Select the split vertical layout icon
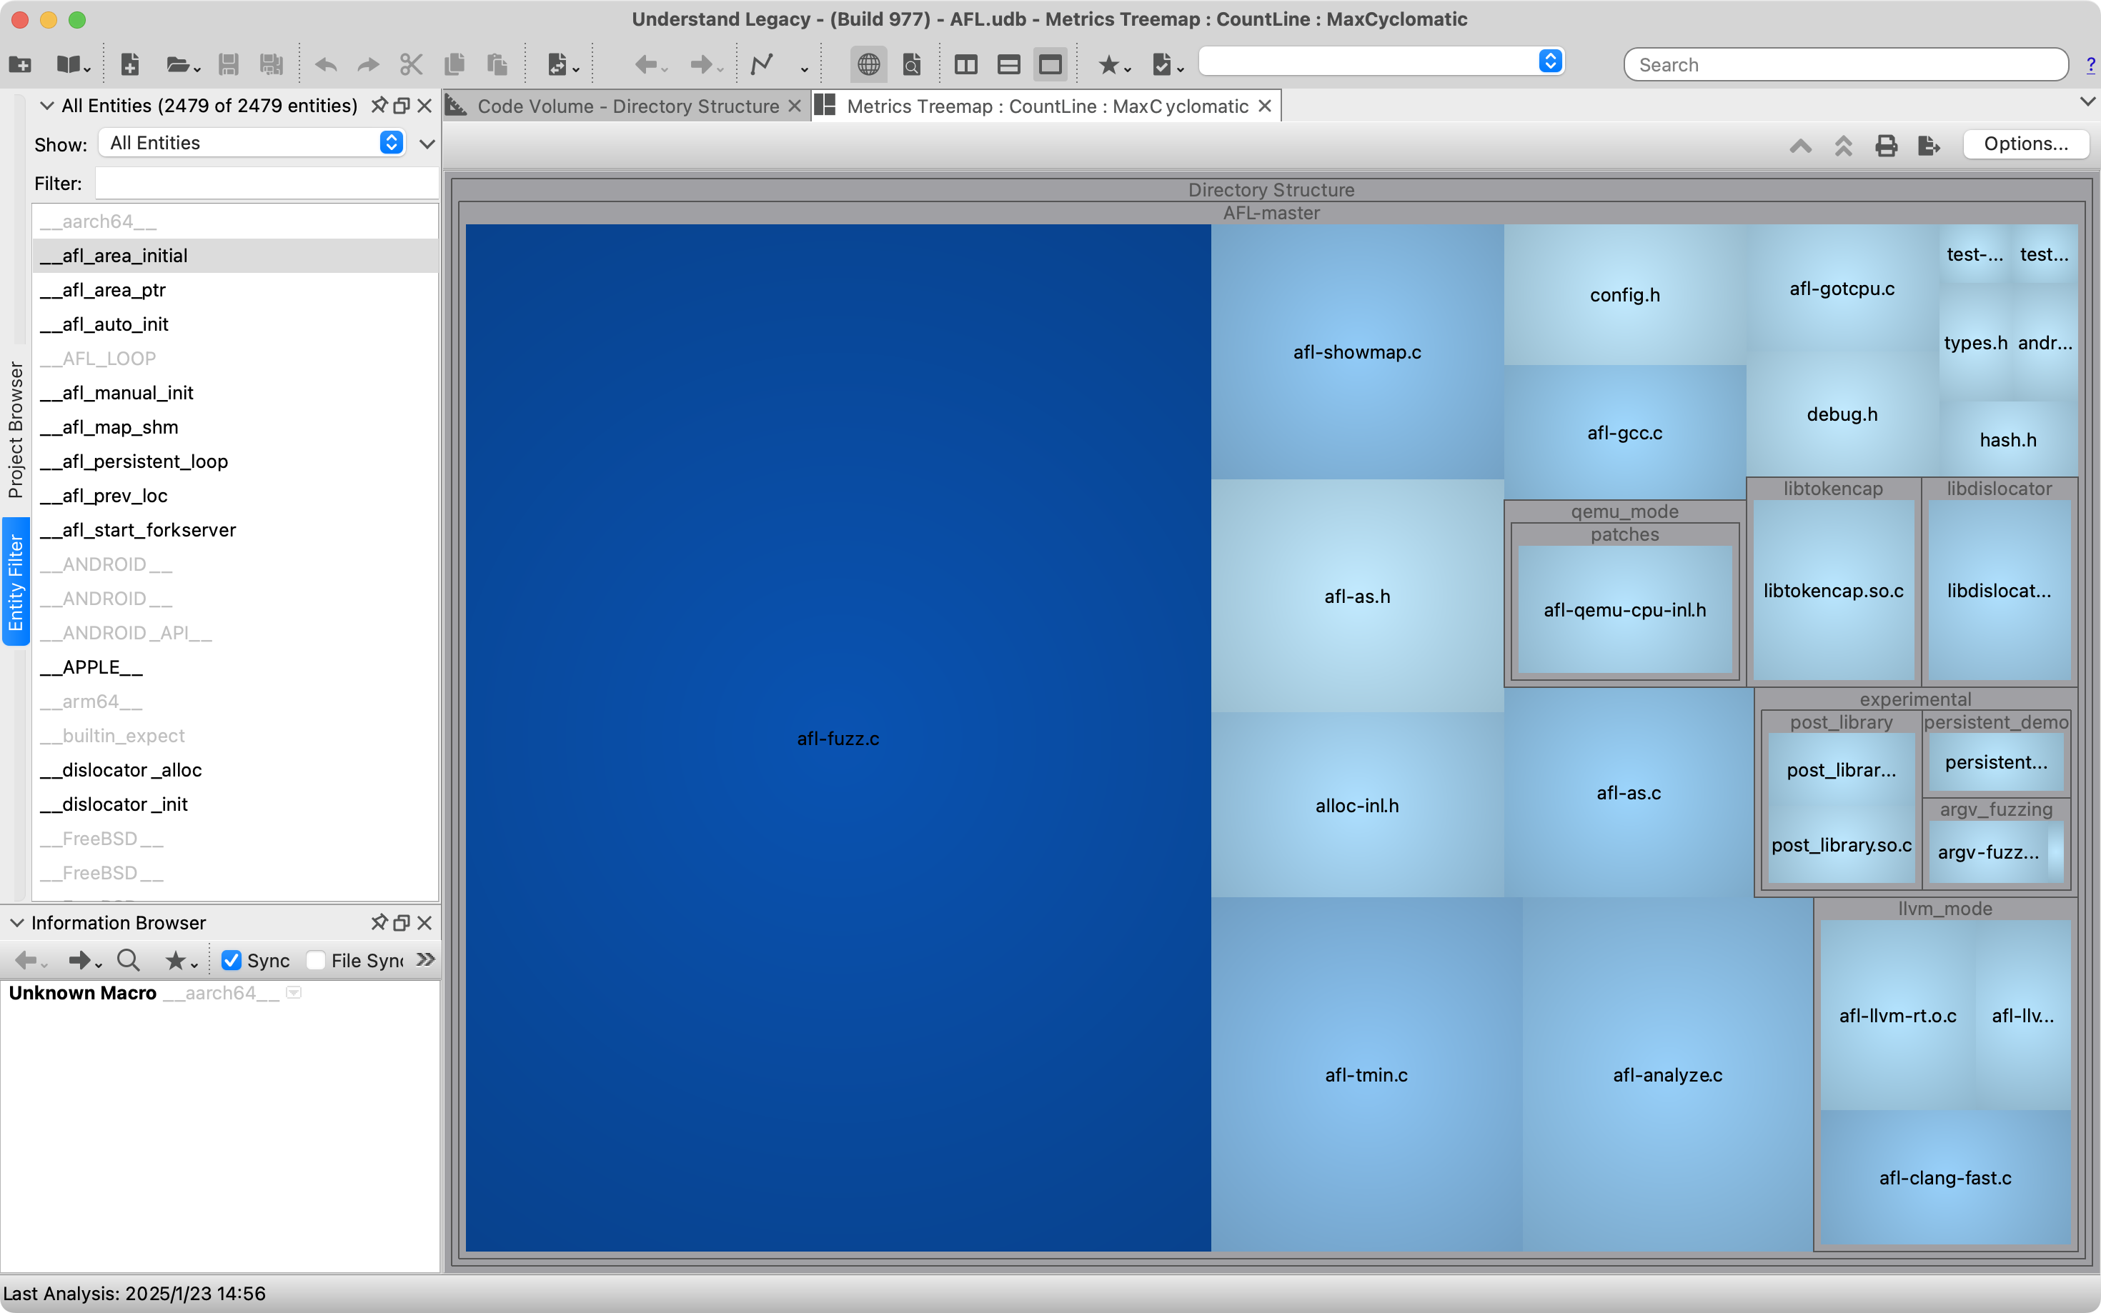This screenshot has width=2101, height=1313. pos(965,64)
